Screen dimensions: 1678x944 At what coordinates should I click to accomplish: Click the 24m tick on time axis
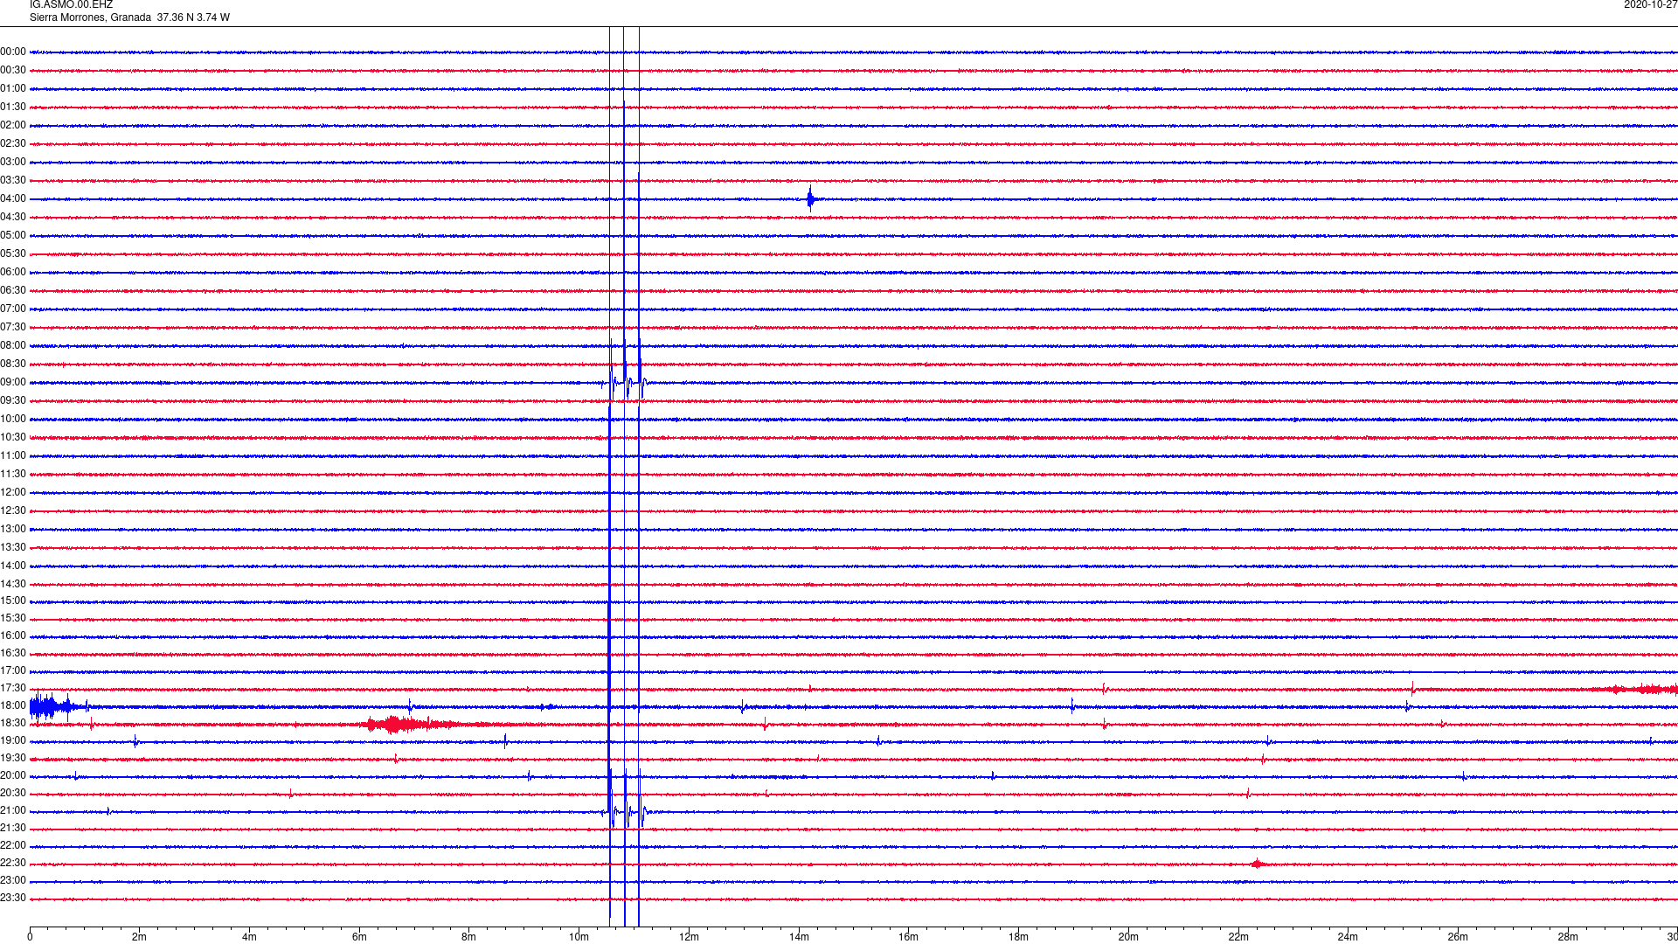coord(1348,937)
